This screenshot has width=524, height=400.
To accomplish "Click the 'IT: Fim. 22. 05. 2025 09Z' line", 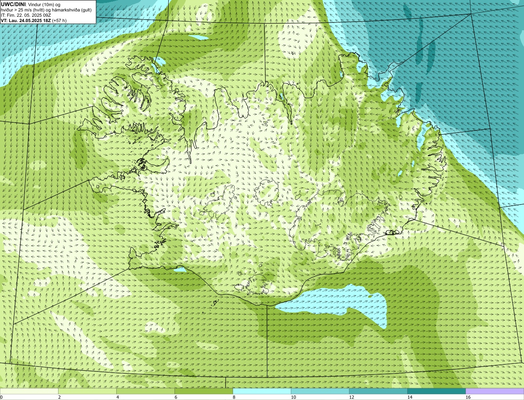I will [26, 15].
